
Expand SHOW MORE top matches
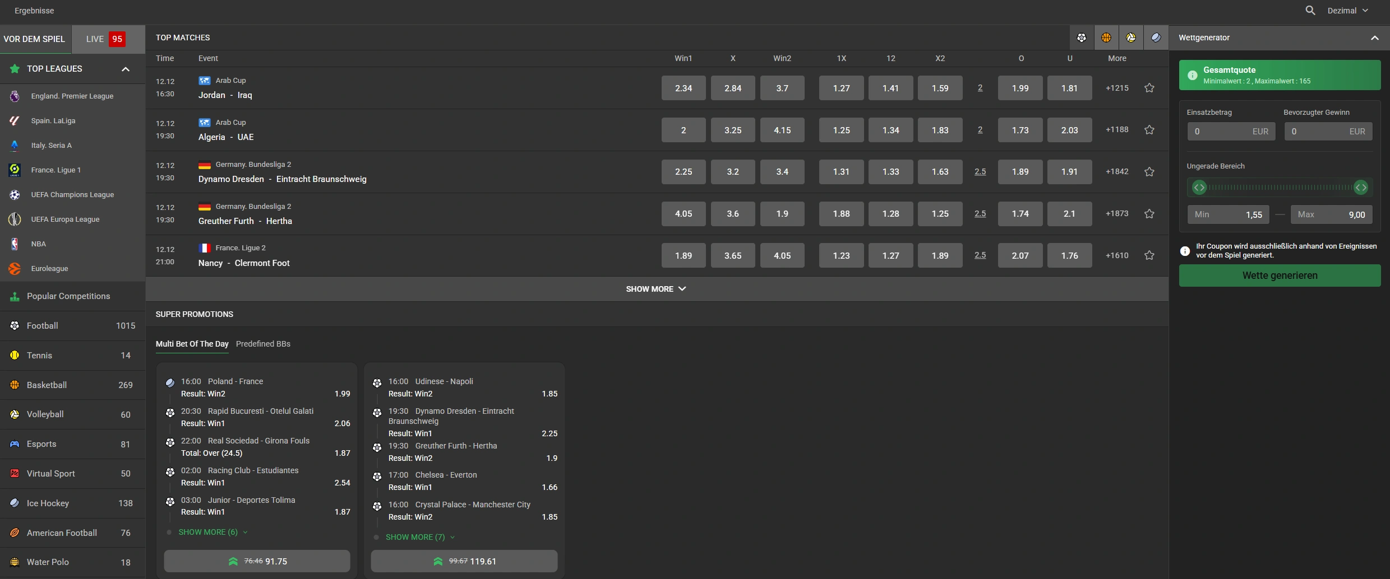pos(656,289)
